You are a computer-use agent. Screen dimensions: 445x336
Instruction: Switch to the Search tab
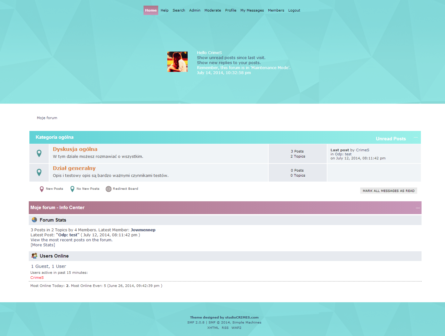[179, 10]
